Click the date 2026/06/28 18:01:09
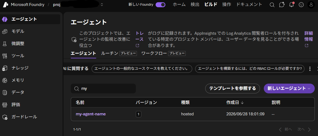The image size is (318, 136). click(x=245, y=114)
